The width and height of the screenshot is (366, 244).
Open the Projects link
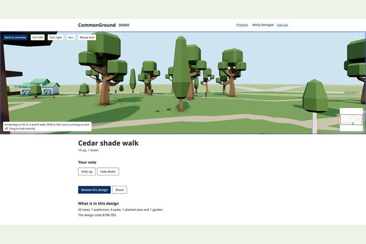242,25
